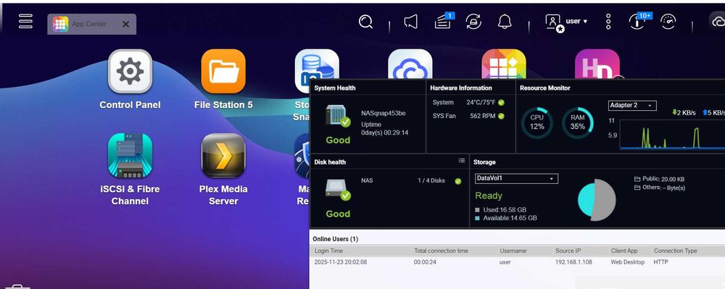Screen dimensions: 725x289
Task: Click the CPU 12% usage gauge
Action: (x=536, y=123)
